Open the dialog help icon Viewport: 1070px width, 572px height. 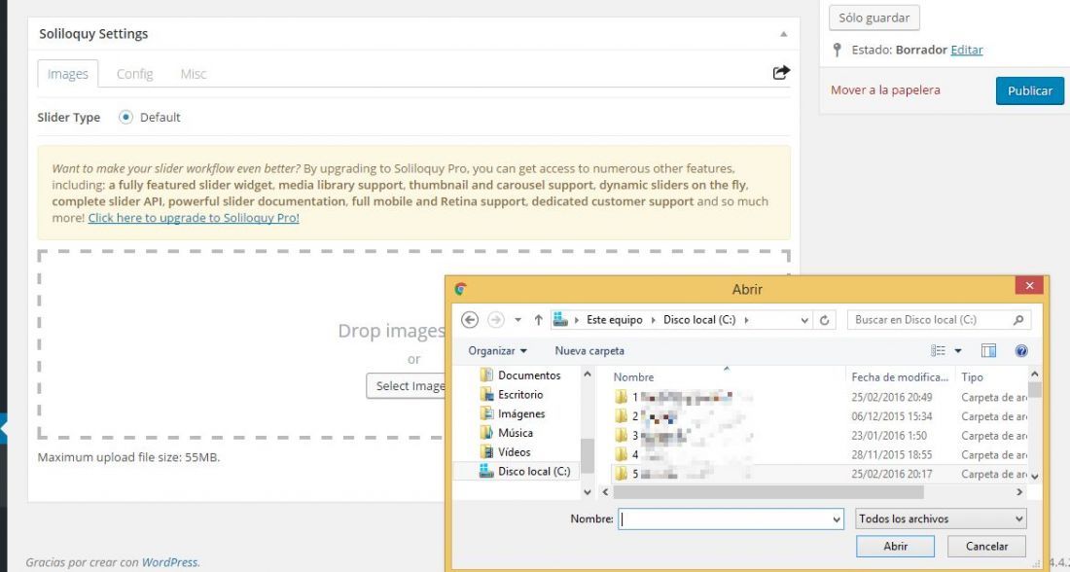coord(1021,351)
